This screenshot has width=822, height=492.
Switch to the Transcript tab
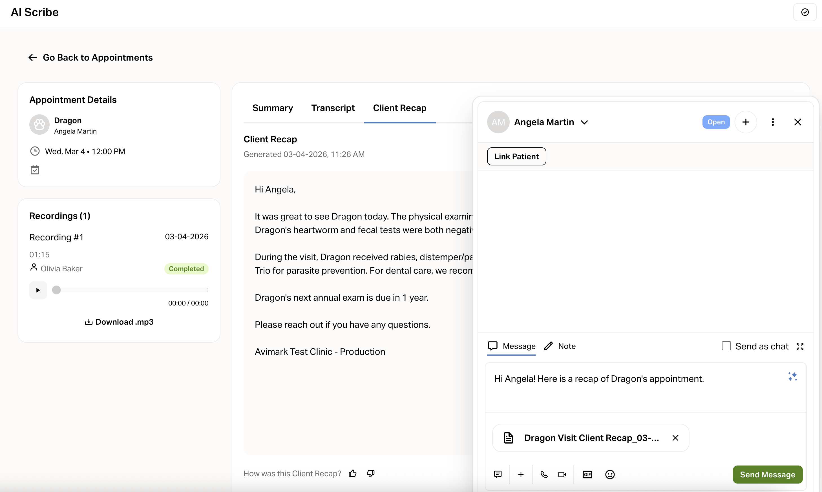click(x=333, y=108)
